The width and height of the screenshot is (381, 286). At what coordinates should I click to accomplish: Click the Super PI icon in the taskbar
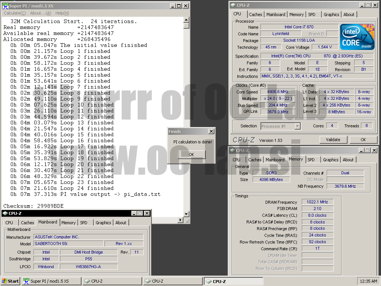[x=26, y=281]
